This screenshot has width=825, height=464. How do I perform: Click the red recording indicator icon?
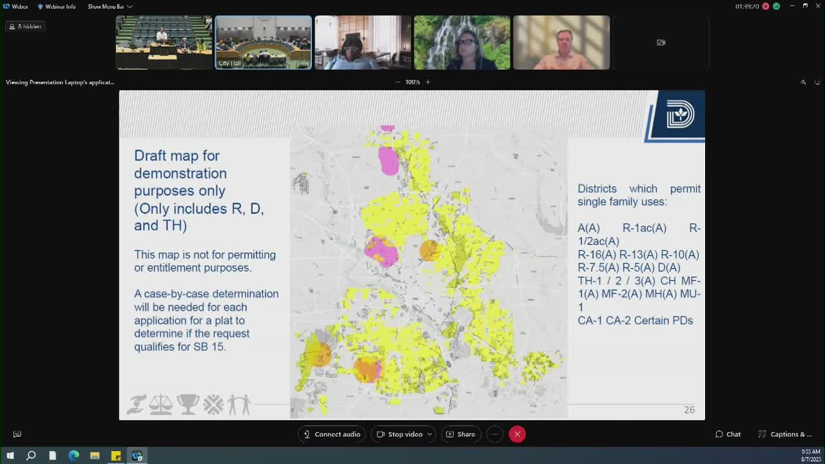coord(766,6)
